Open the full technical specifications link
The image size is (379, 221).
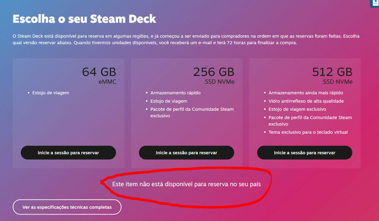pyautogui.click(x=67, y=207)
